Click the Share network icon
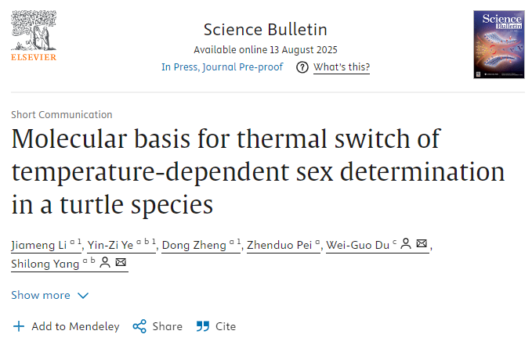 point(139,326)
